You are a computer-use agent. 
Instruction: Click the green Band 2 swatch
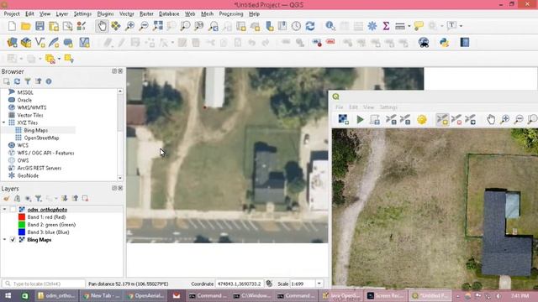pyautogui.click(x=22, y=225)
